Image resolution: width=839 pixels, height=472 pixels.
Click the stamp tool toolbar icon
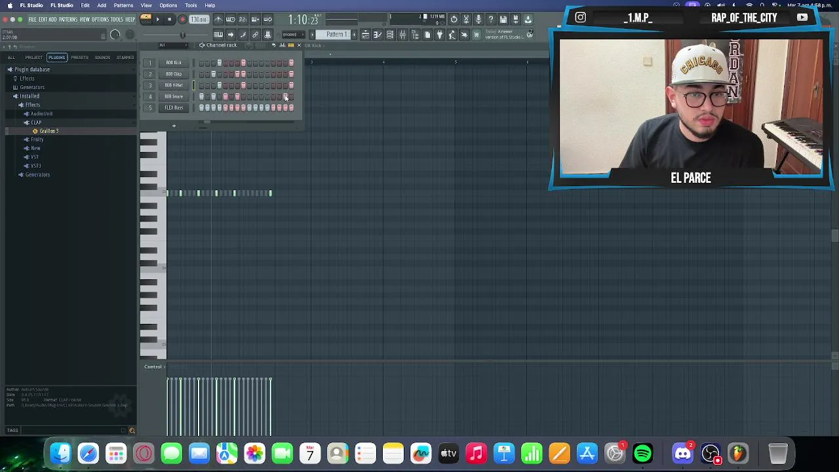click(267, 34)
